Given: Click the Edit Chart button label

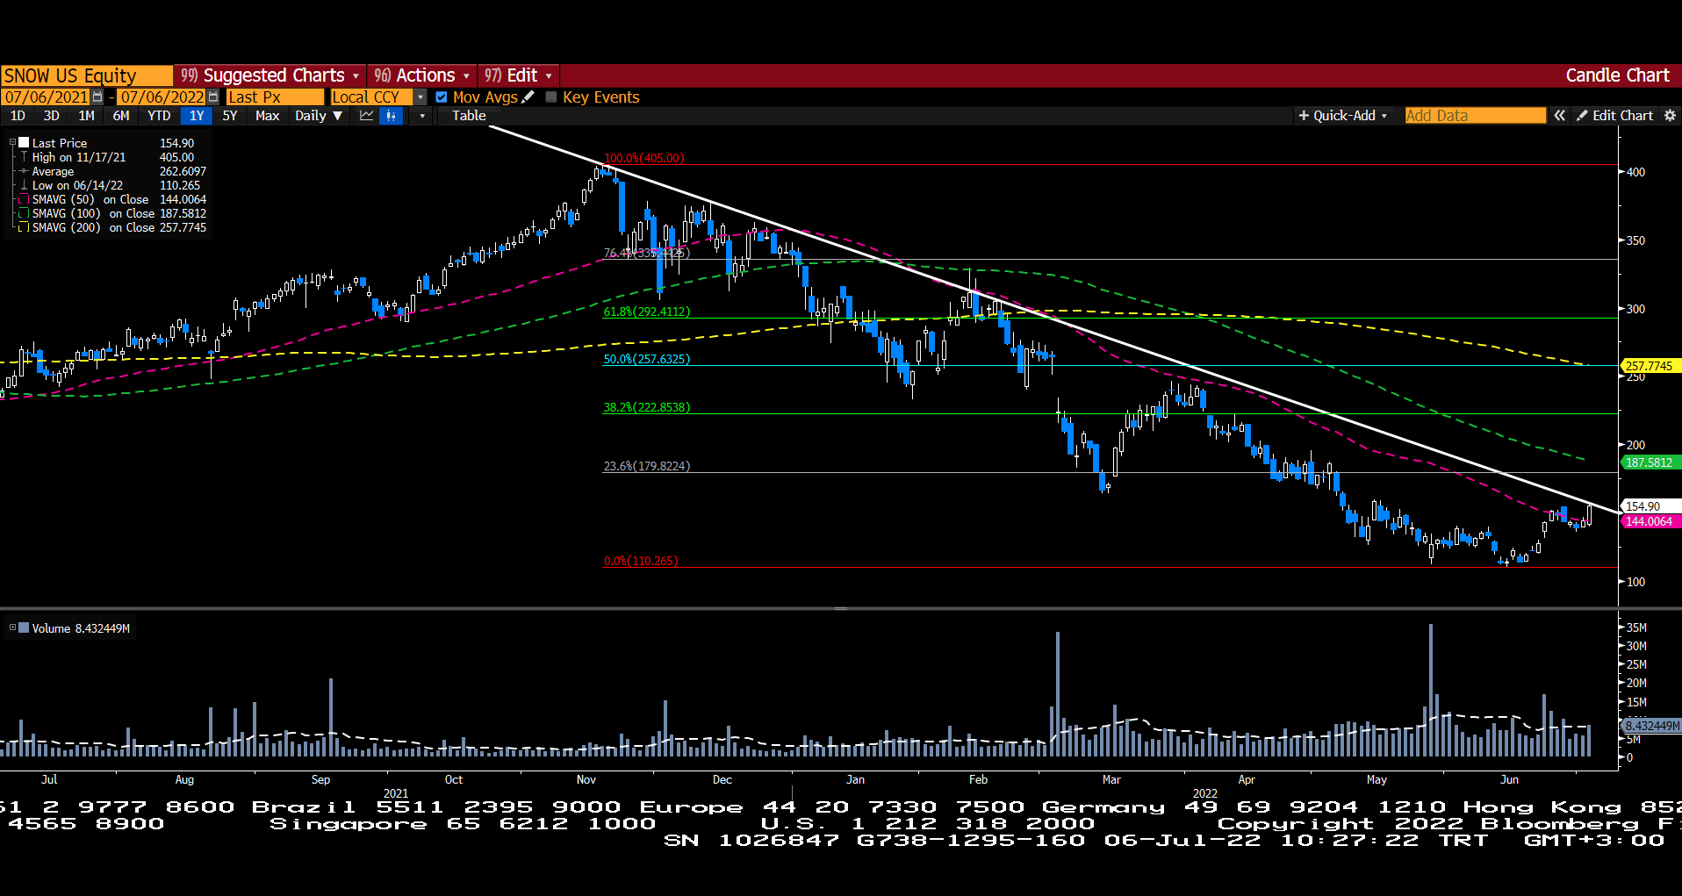Looking at the screenshot, I should point(1622,116).
